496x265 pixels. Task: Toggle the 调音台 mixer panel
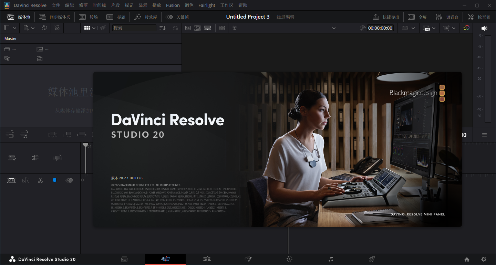[447, 17]
